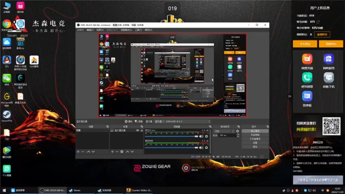Remove the selected source with the minus icon

click(x=117, y=152)
